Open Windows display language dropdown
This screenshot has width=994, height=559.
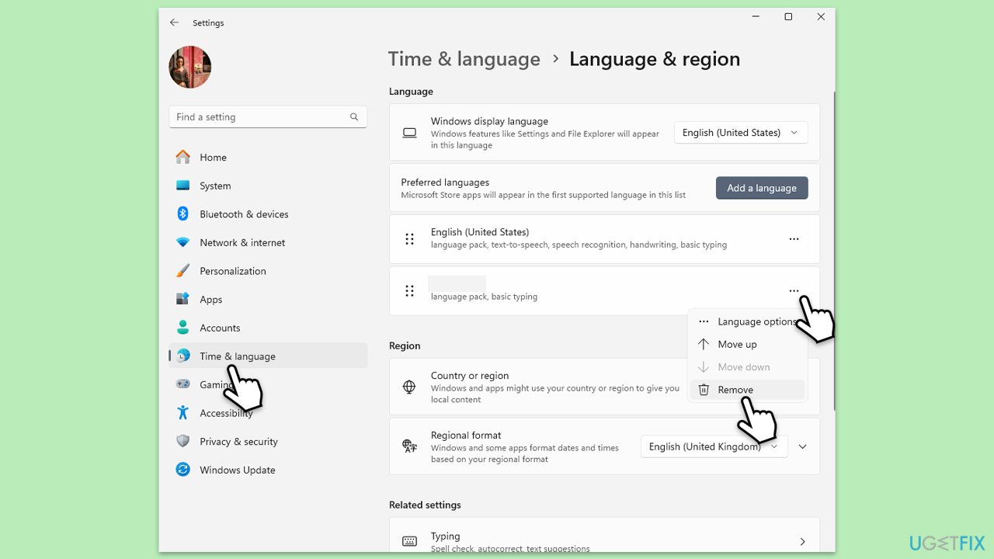coord(741,133)
